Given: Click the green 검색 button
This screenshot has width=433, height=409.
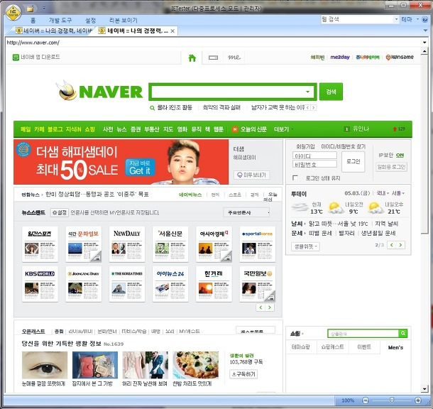Looking at the screenshot, I should click(x=331, y=92).
